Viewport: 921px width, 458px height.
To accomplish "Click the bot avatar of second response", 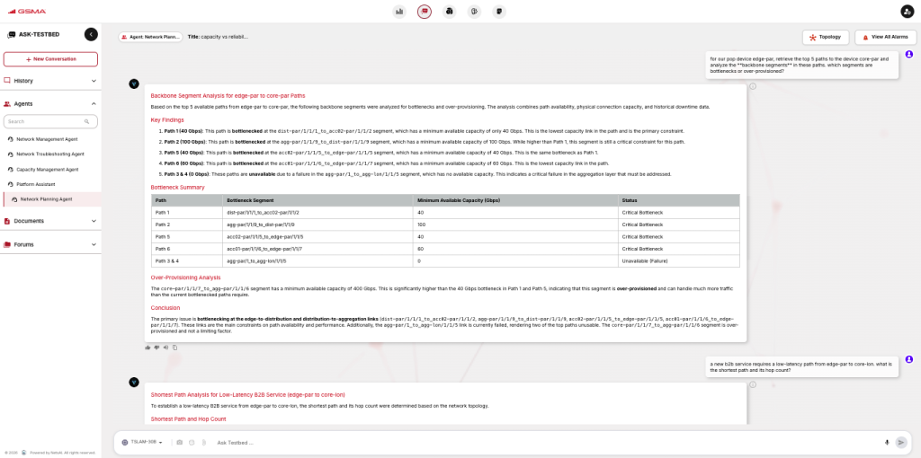I will click(x=134, y=383).
